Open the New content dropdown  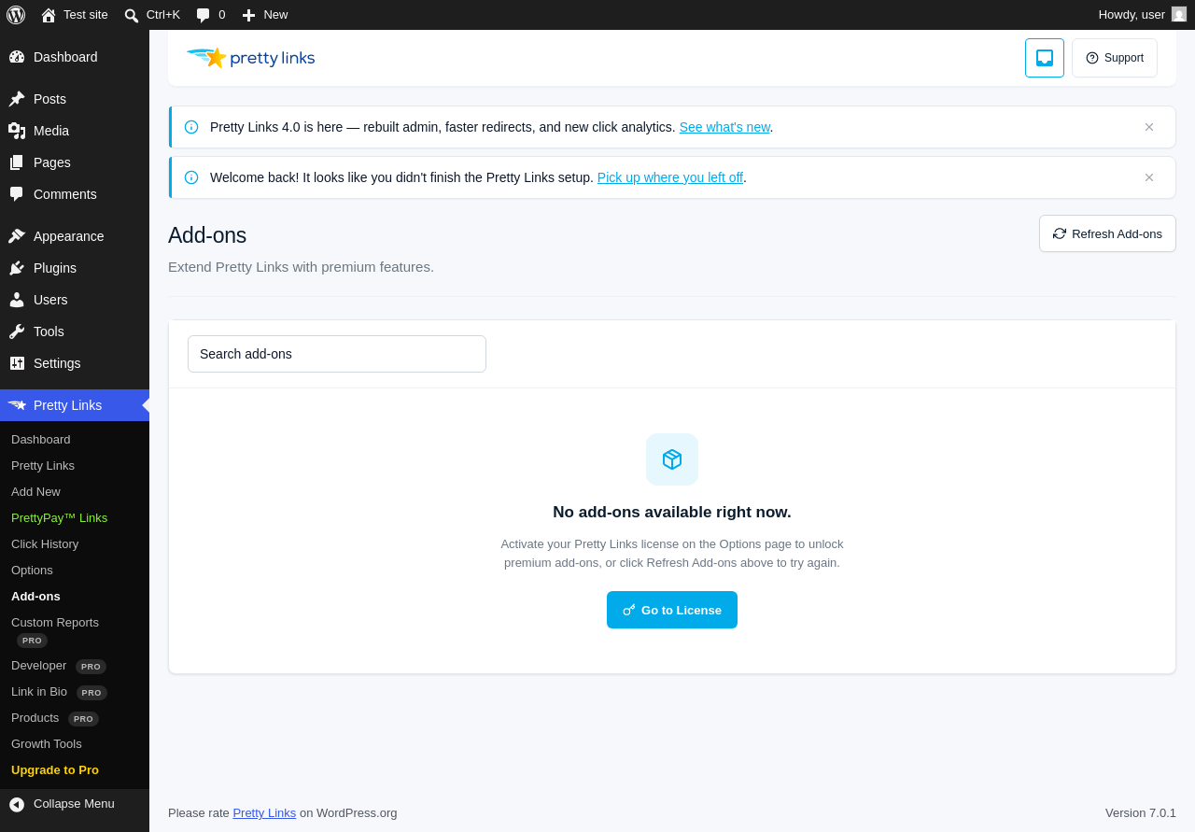[265, 15]
